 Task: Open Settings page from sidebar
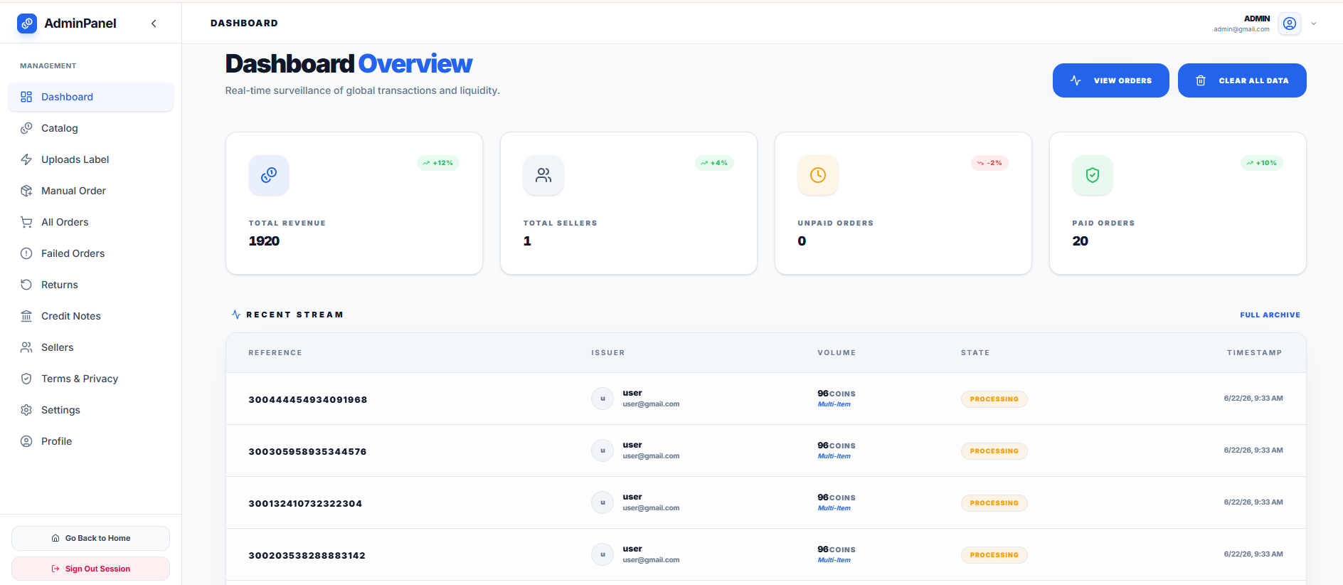tap(90, 410)
